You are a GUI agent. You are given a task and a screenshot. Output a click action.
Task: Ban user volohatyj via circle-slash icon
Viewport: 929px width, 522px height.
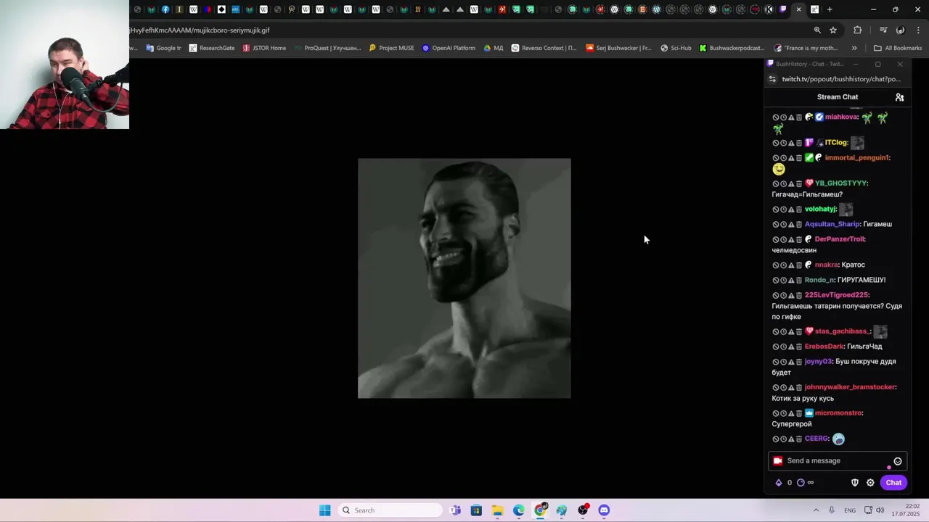point(775,210)
